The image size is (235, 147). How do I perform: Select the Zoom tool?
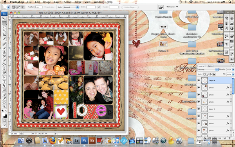tap(4, 107)
